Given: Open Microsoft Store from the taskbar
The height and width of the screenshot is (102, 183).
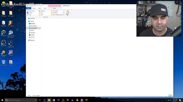Looking at the screenshot, I should (x=54, y=100).
